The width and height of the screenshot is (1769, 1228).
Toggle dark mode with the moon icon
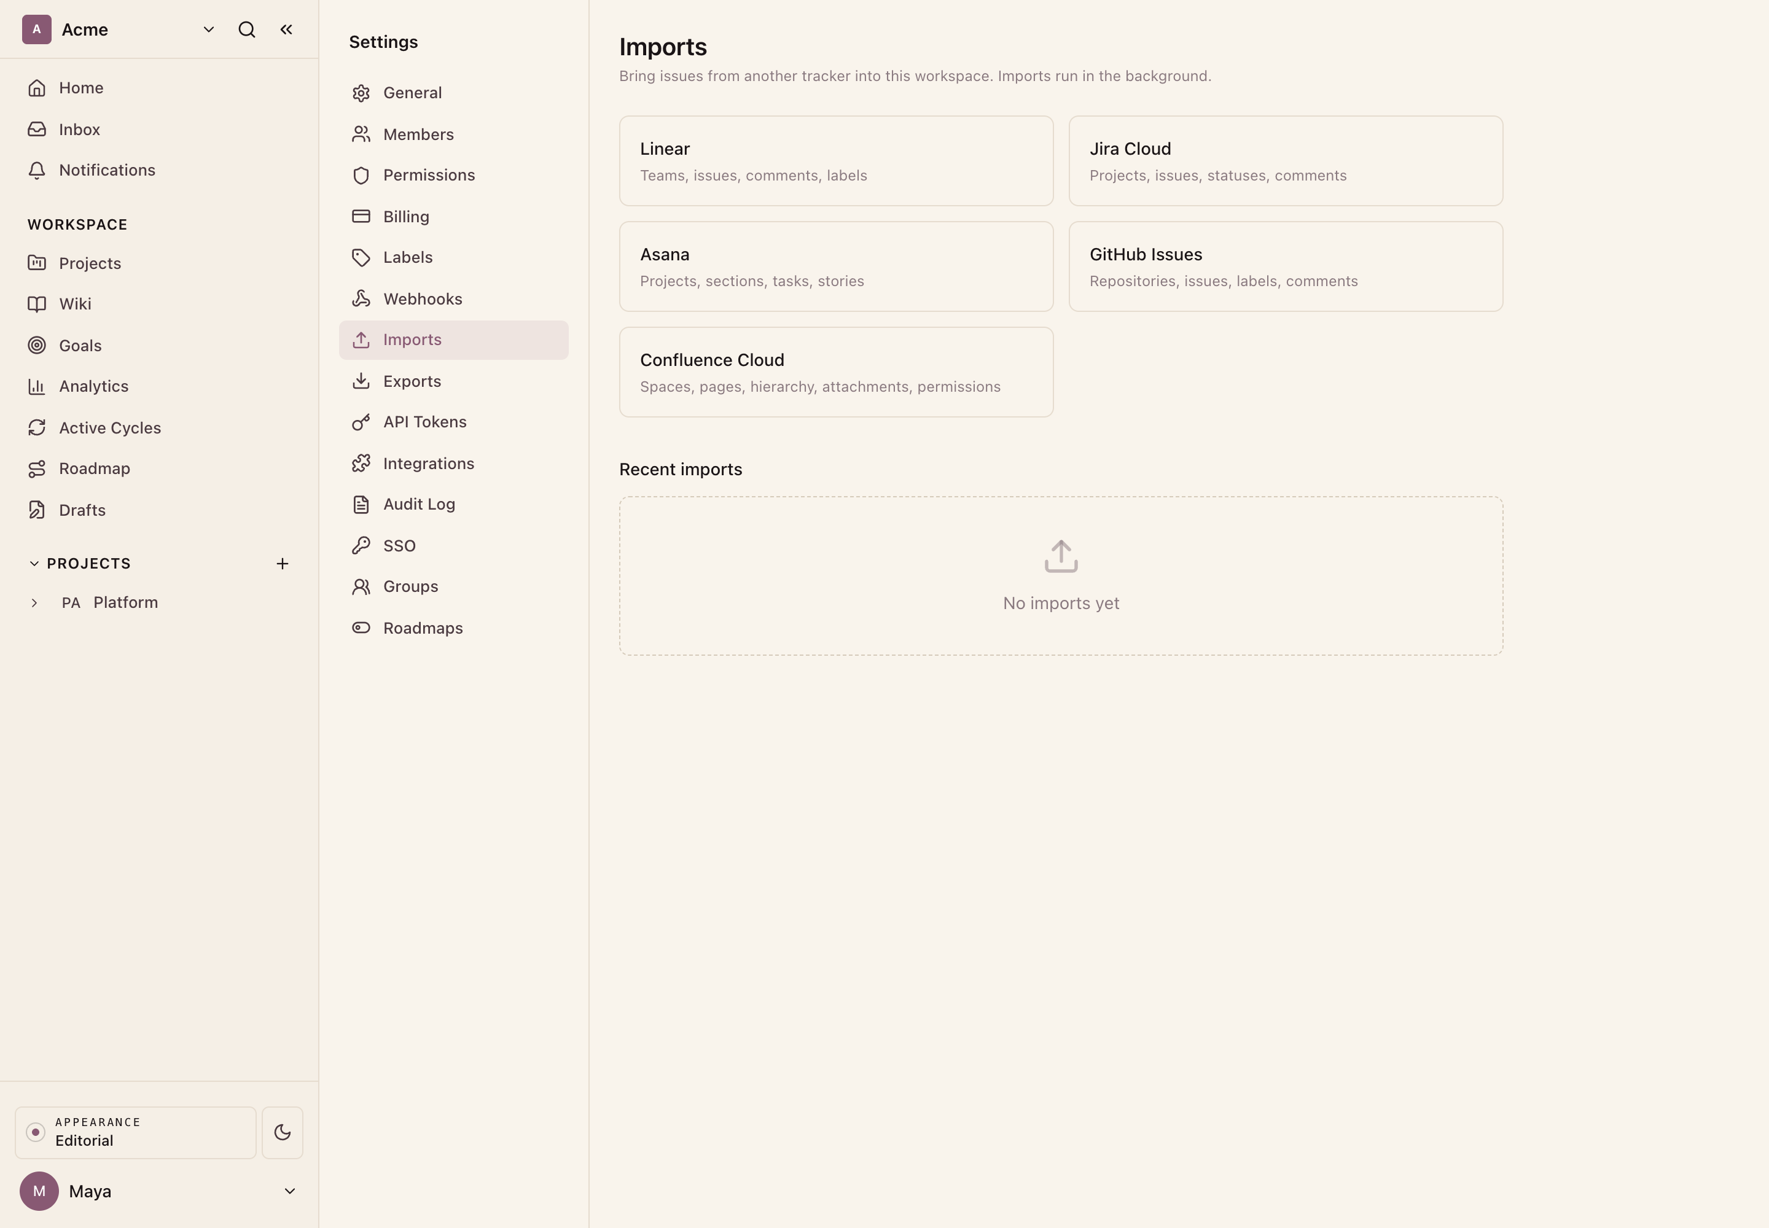pyautogui.click(x=283, y=1133)
